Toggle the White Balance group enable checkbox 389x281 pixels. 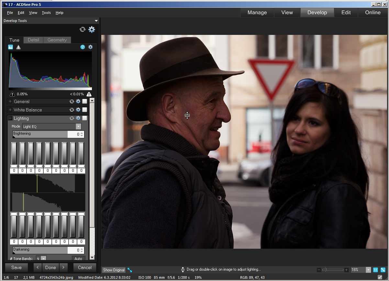[84, 110]
